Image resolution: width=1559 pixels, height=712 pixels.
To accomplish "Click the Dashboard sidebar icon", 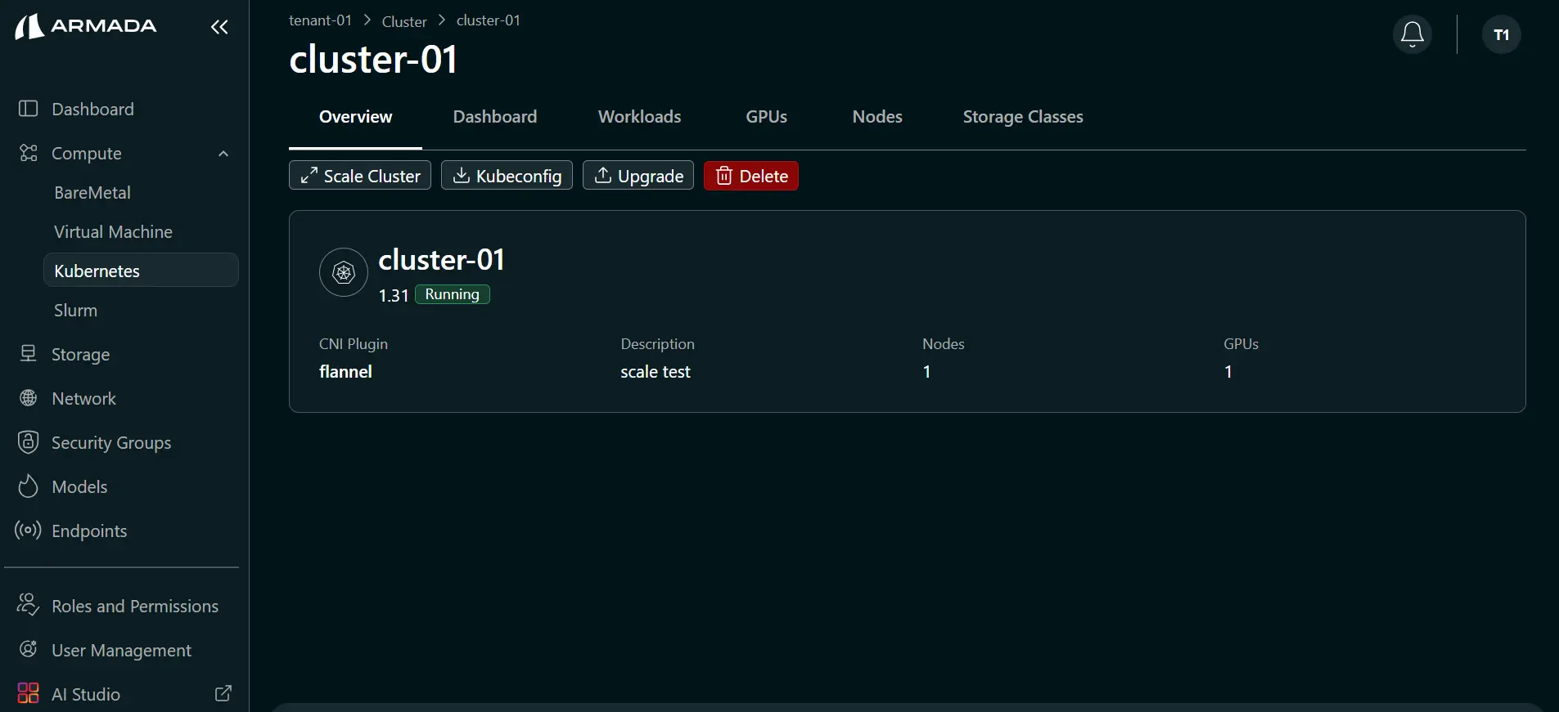I will 29,109.
